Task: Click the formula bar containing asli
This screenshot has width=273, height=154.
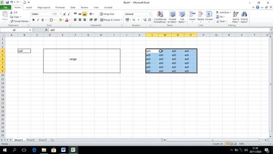Action: [159, 30]
